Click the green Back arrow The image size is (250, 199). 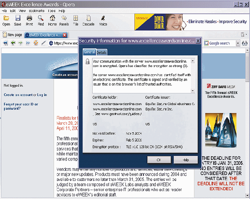(x=13, y=43)
